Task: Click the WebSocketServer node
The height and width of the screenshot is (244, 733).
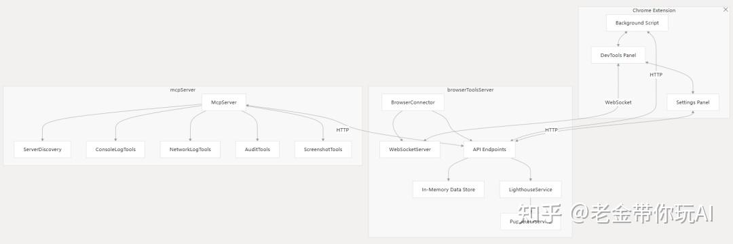Action: 409,149
